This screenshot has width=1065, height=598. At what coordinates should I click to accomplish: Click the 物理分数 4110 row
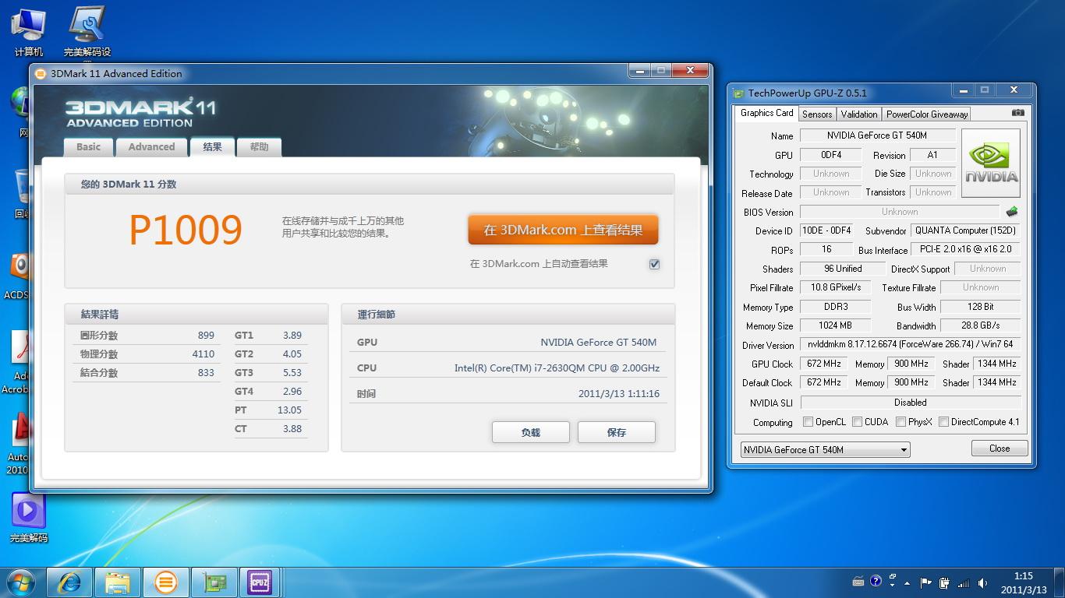click(x=147, y=354)
